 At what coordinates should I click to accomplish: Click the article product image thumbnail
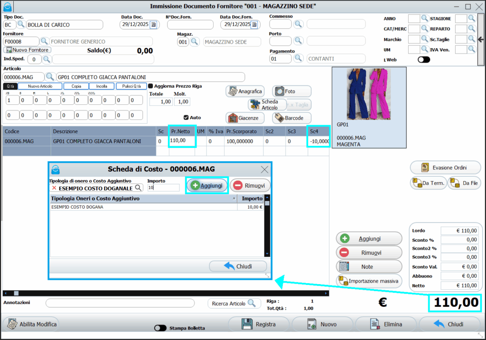click(x=369, y=95)
